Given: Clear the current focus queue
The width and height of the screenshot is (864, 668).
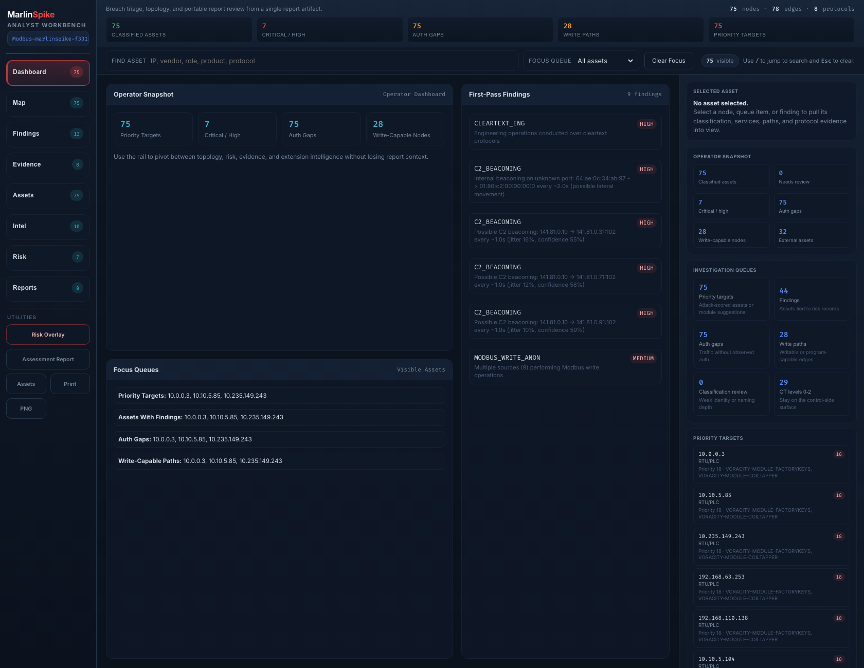Looking at the screenshot, I should [x=668, y=60].
